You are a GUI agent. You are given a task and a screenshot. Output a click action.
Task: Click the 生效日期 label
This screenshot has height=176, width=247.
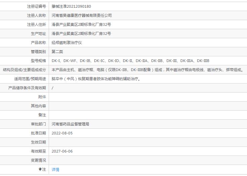coord(38,142)
